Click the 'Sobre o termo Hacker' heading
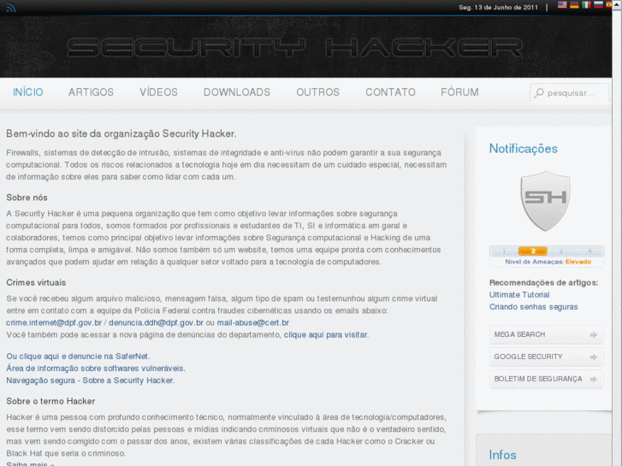Image resolution: width=622 pixels, height=466 pixels. 50,401
